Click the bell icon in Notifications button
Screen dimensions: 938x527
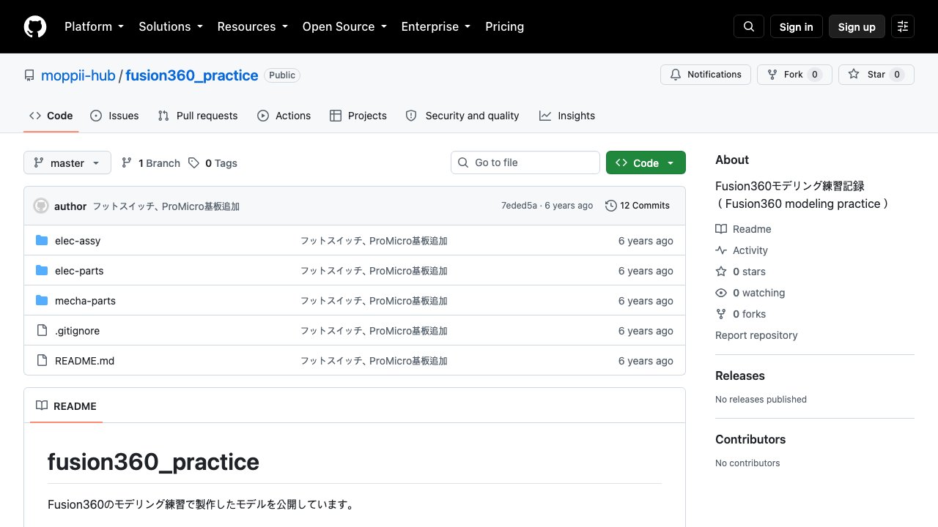tap(676, 75)
